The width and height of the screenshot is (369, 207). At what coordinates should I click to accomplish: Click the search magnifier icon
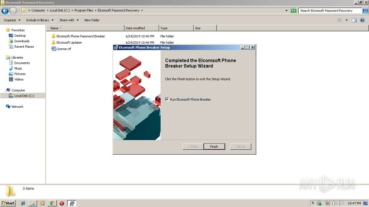click(365, 11)
